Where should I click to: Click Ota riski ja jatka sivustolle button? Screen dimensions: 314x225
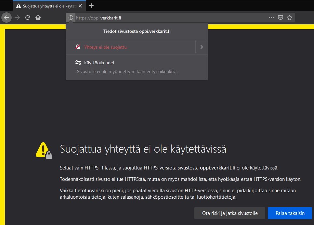point(230,213)
